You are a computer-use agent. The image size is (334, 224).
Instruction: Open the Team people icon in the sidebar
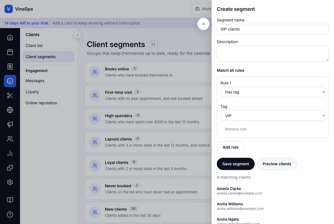coord(10,139)
